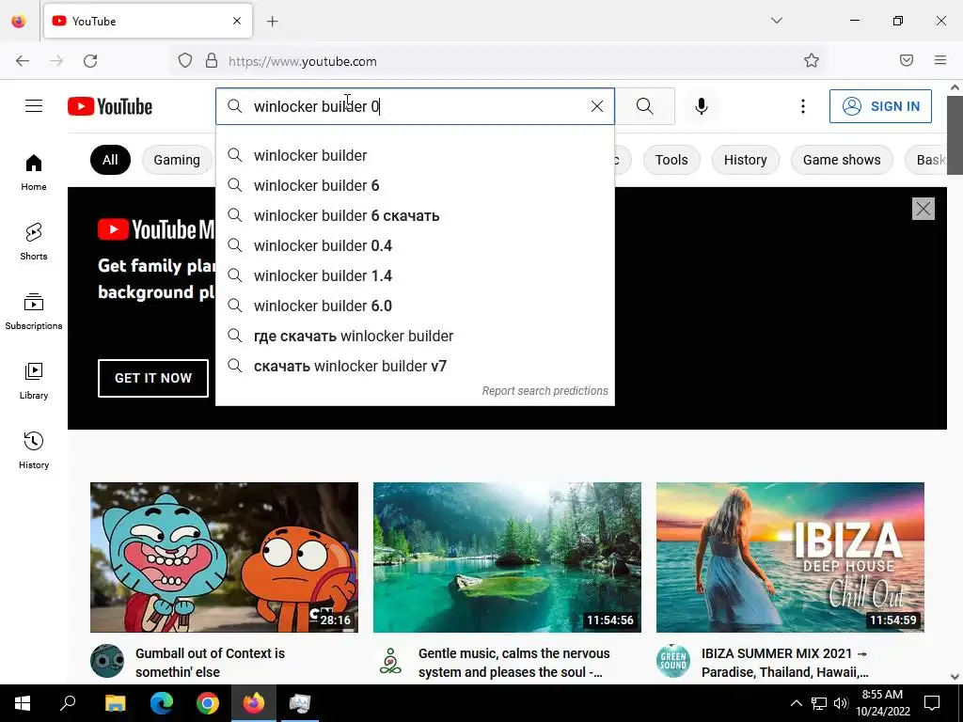Choose suggestion "winlocker builder 6"

[x=415, y=185]
